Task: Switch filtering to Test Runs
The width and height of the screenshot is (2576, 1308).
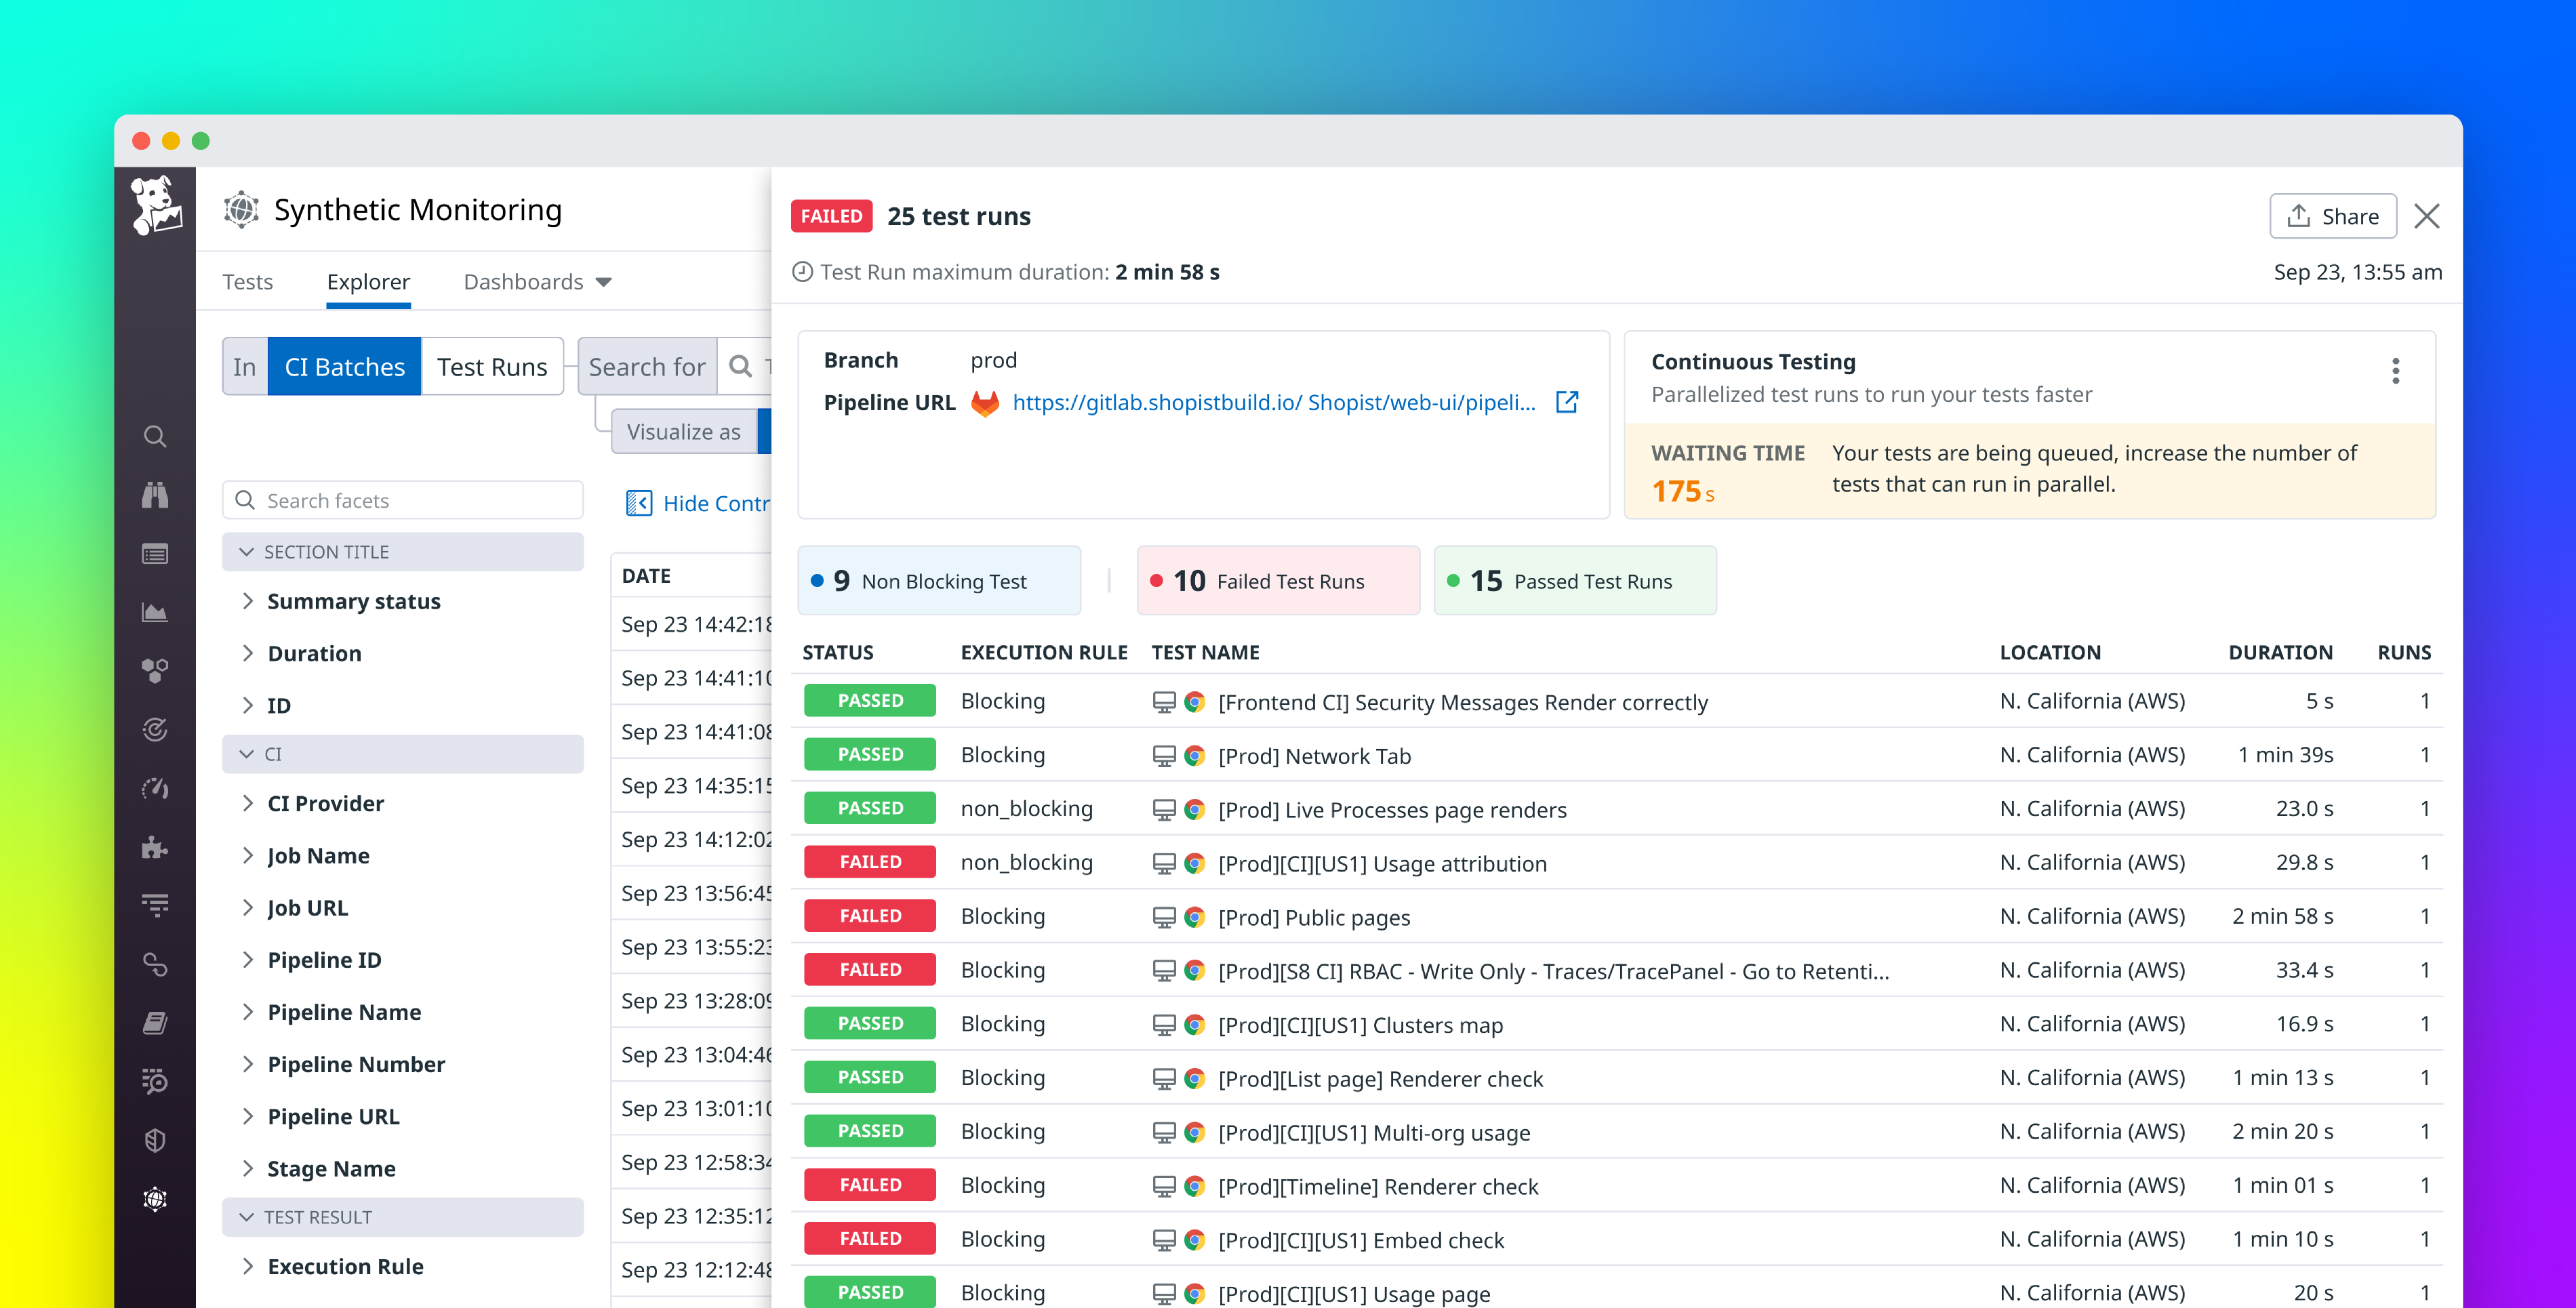Action: [492, 366]
